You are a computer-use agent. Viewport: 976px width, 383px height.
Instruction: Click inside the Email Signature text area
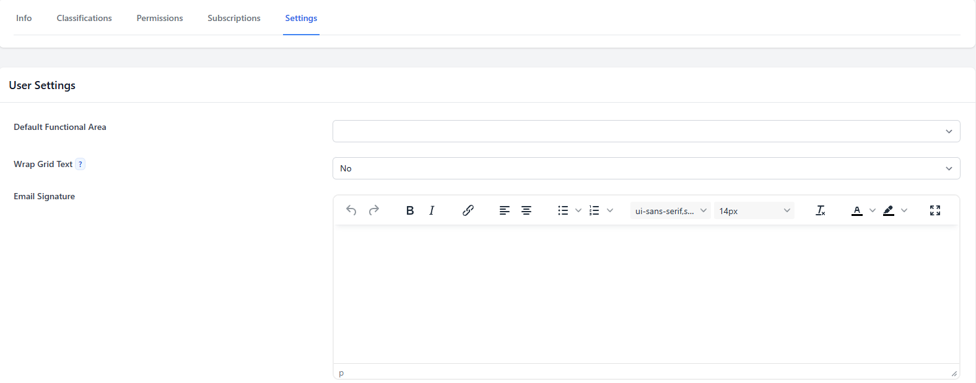click(x=646, y=294)
